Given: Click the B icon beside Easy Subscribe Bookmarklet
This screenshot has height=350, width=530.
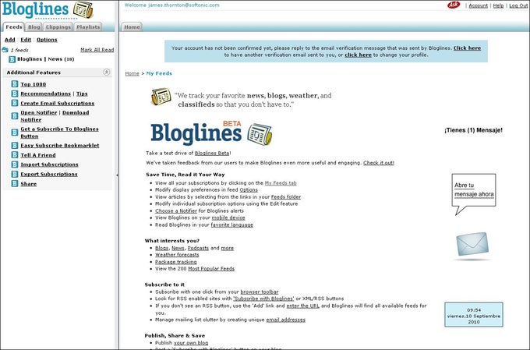Looking at the screenshot, I should click(15, 146).
